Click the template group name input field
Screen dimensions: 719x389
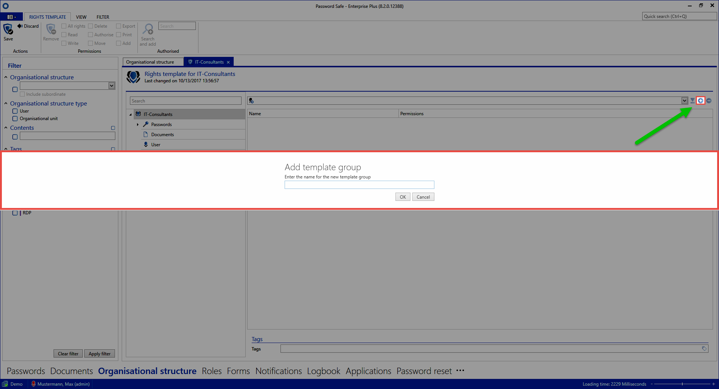(359, 185)
